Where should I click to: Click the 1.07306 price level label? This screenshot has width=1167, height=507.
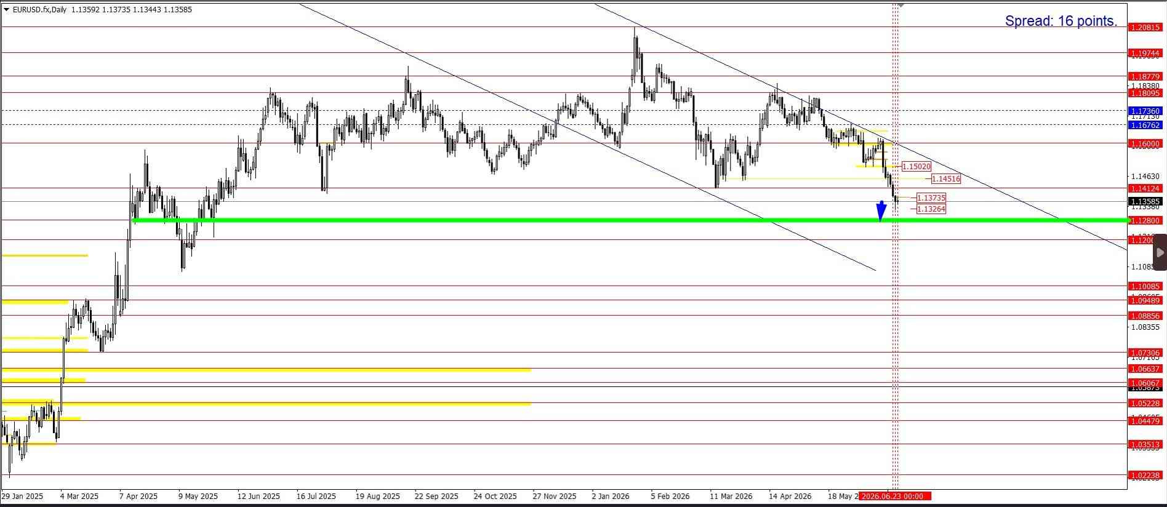1145,354
